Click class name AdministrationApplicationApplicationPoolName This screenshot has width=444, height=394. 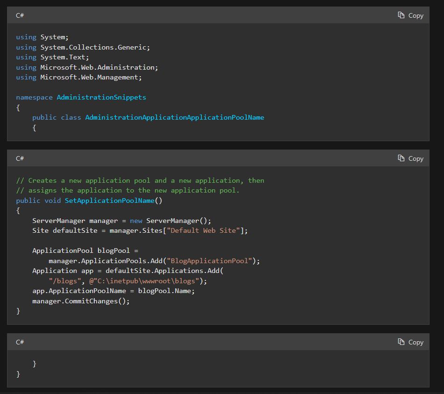[175, 117]
